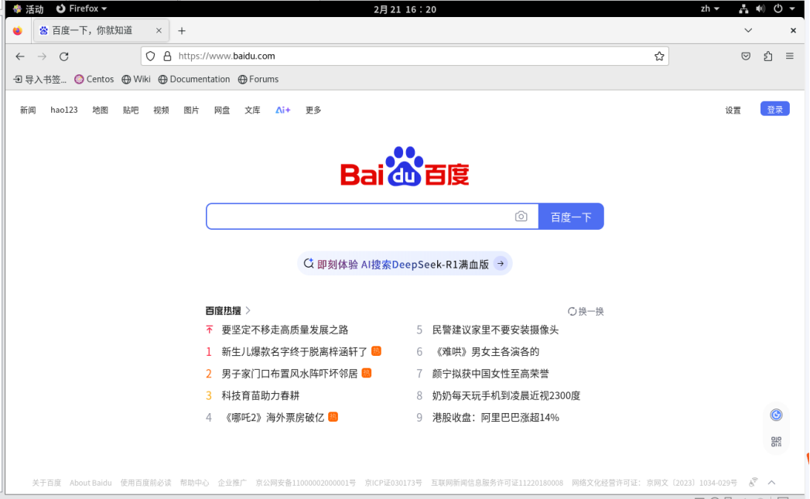Open the network status icon in the top bar
Viewport: 810px width, 499px height.
pyautogui.click(x=743, y=9)
